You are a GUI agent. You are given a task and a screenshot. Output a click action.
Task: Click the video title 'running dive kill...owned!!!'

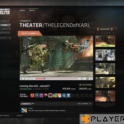pos(35,86)
